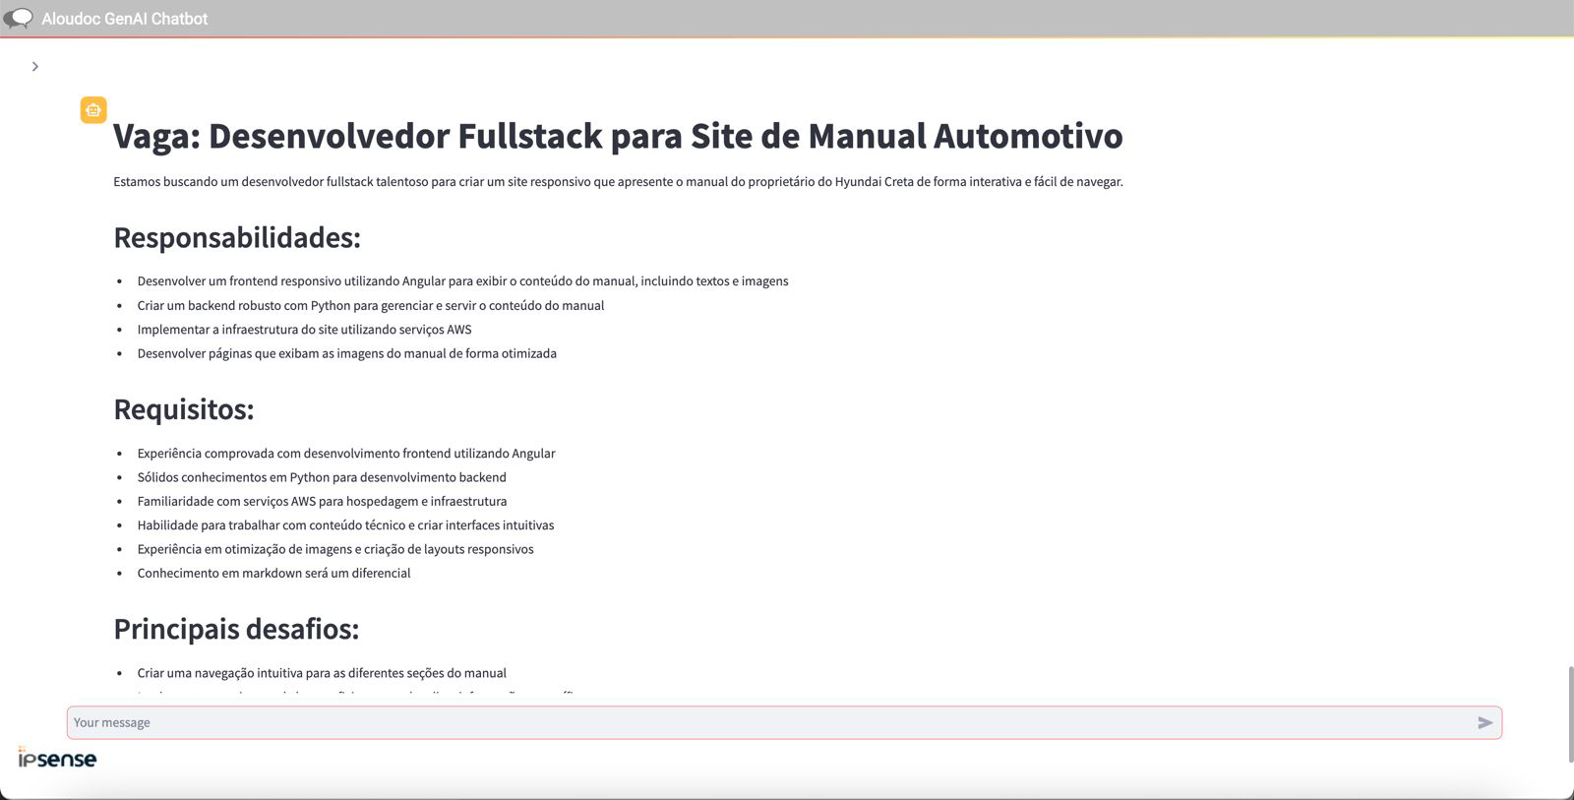The height and width of the screenshot is (800, 1574).
Task: Click the bullet "Desenvolver páginas que exibam as imagens"
Action: (346, 353)
